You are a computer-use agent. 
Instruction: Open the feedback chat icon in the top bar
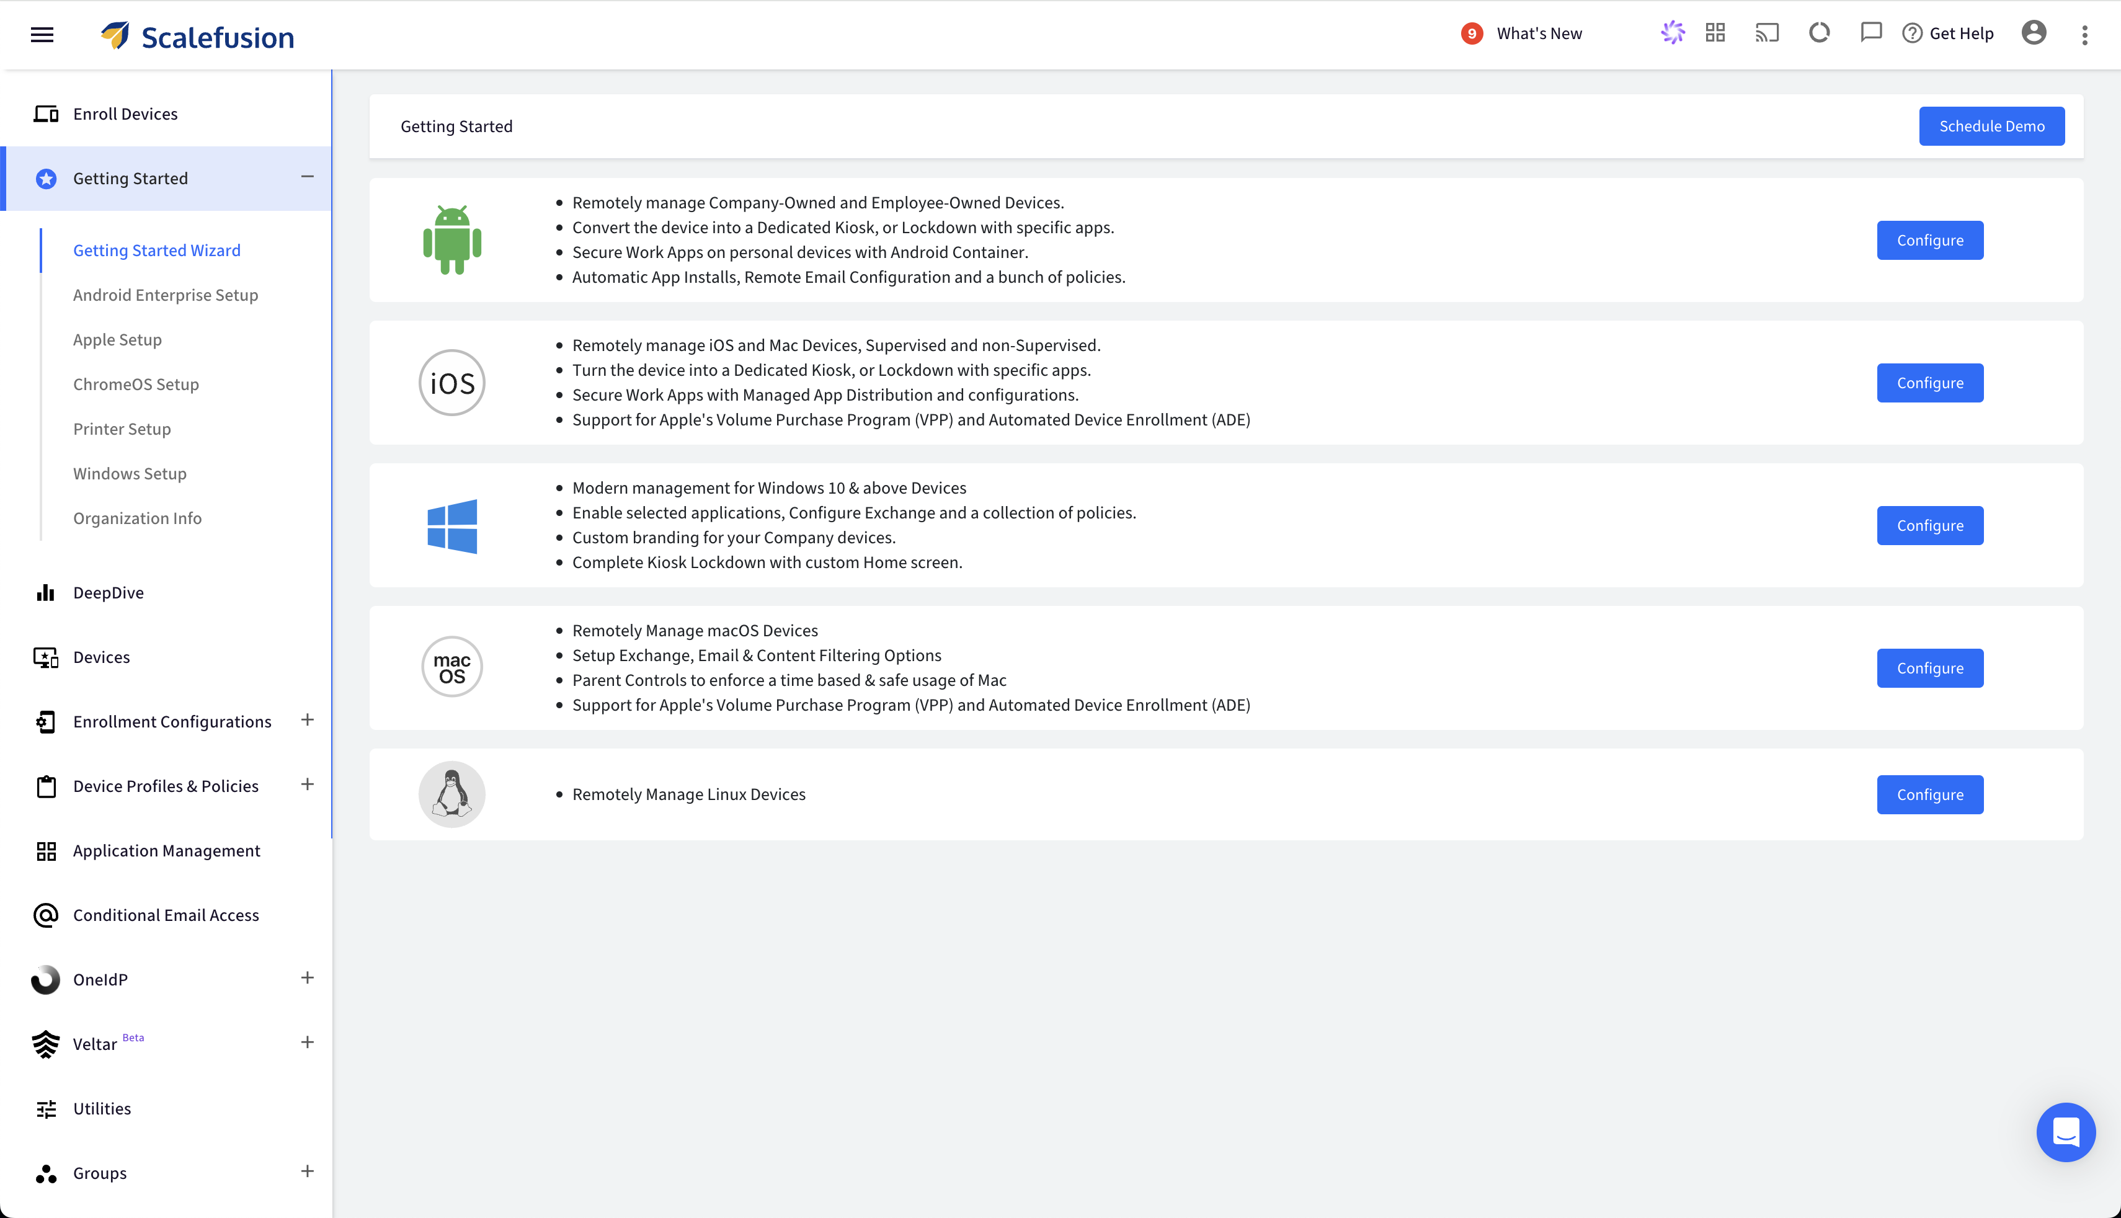tap(1871, 33)
